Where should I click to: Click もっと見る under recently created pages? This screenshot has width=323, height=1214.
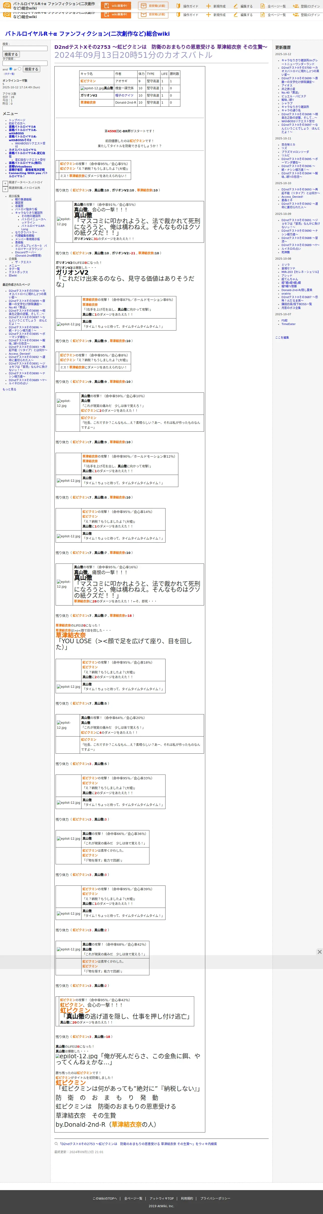click(x=9, y=389)
